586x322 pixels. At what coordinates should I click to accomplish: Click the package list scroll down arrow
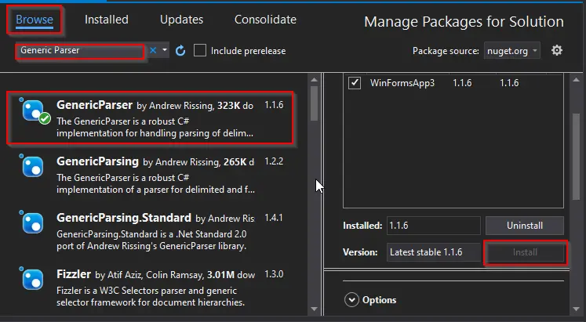[x=314, y=309]
